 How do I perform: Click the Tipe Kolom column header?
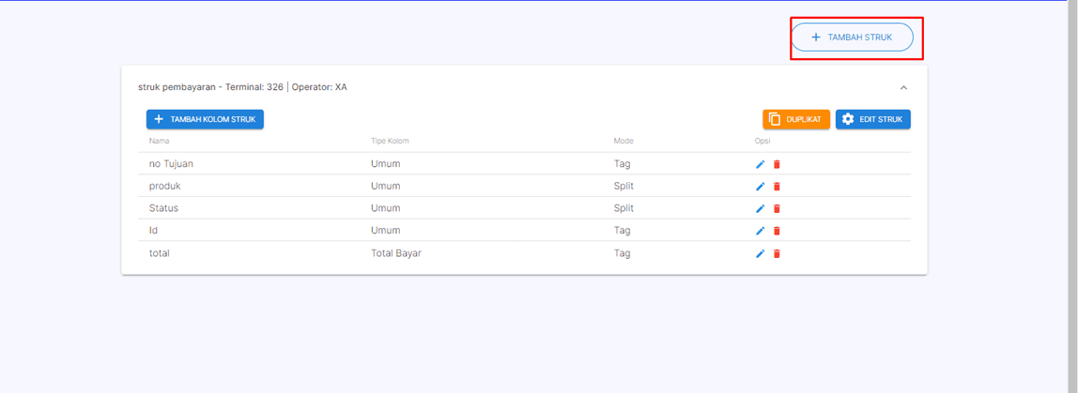[x=390, y=141]
